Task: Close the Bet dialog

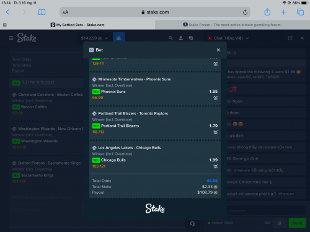Action: pyautogui.click(x=218, y=50)
